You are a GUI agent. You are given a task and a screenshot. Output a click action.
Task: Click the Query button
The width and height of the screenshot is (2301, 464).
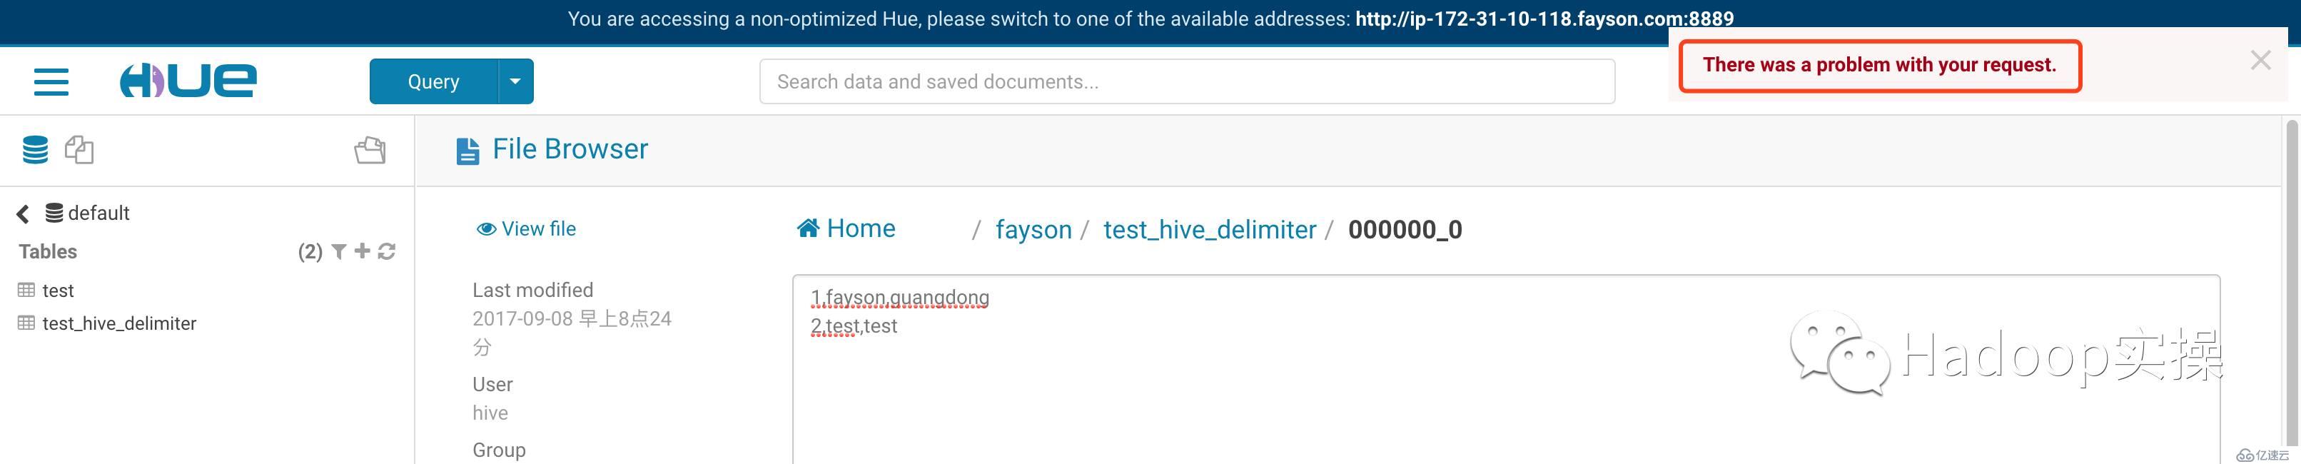click(x=433, y=81)
